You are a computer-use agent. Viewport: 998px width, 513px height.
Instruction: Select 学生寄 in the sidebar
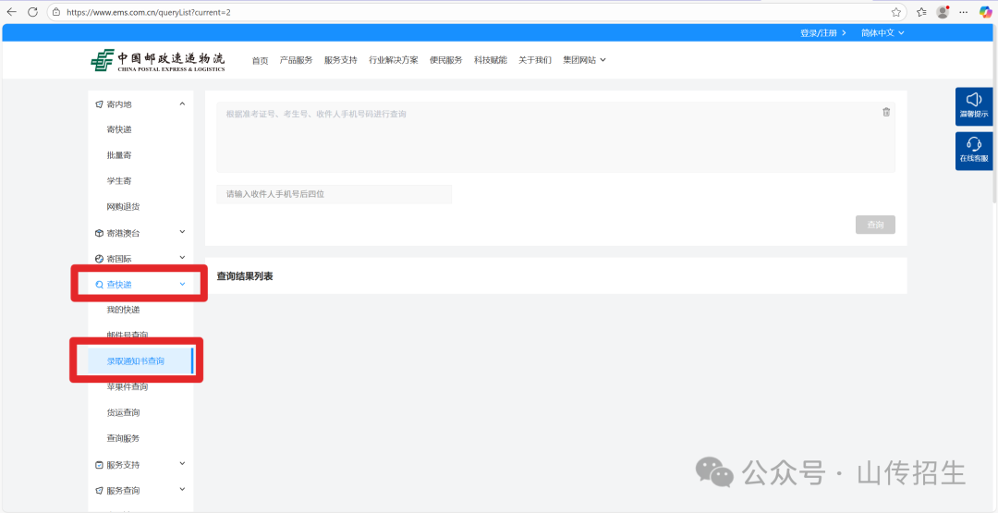119,181
